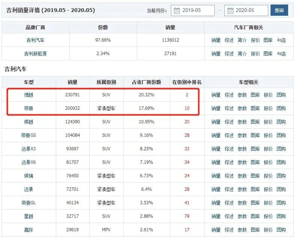
Task: Open 综述 link in 远景X3 row
Action: [x=229, y=149]
